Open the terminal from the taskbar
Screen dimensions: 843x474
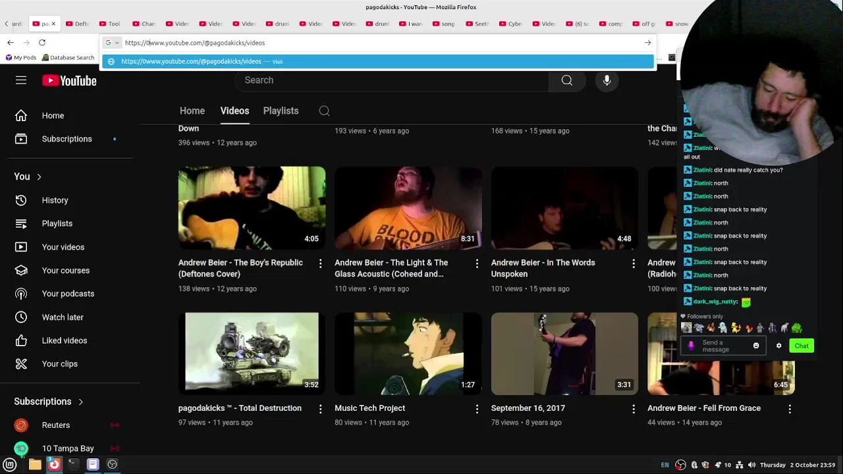72,464
